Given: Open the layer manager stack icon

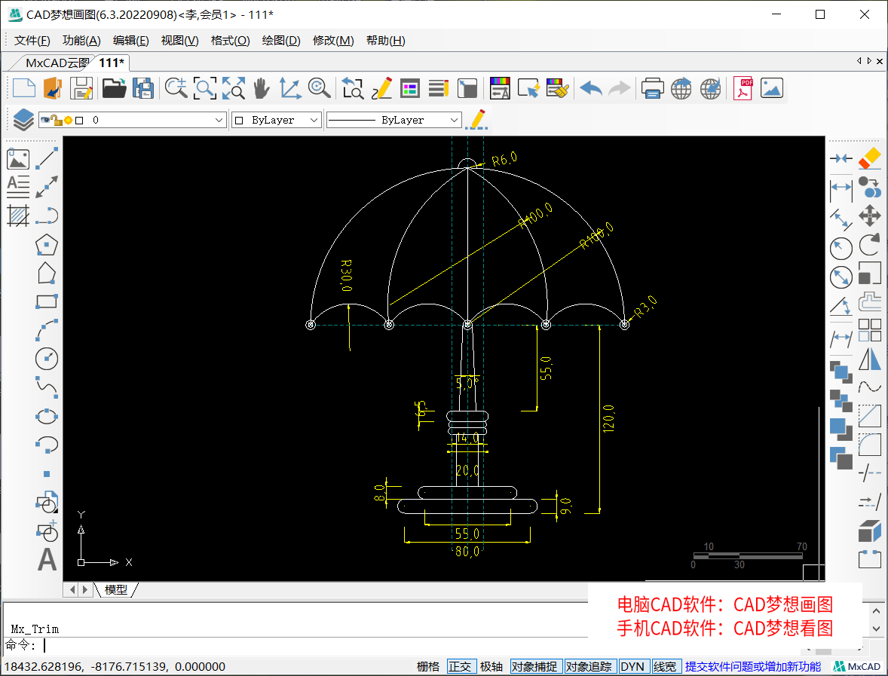Looking at the screenshot, I should (23, 120).
